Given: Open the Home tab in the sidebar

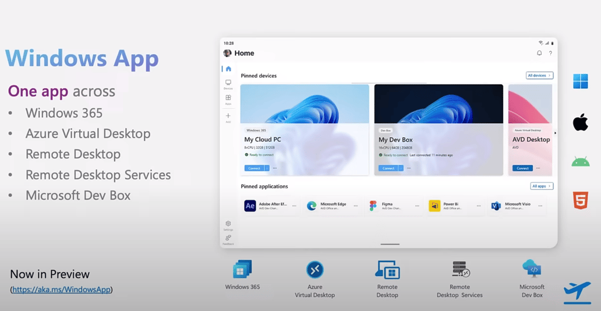Looking at the screenshot, I should pyautogui.click(x=228, y=69).
